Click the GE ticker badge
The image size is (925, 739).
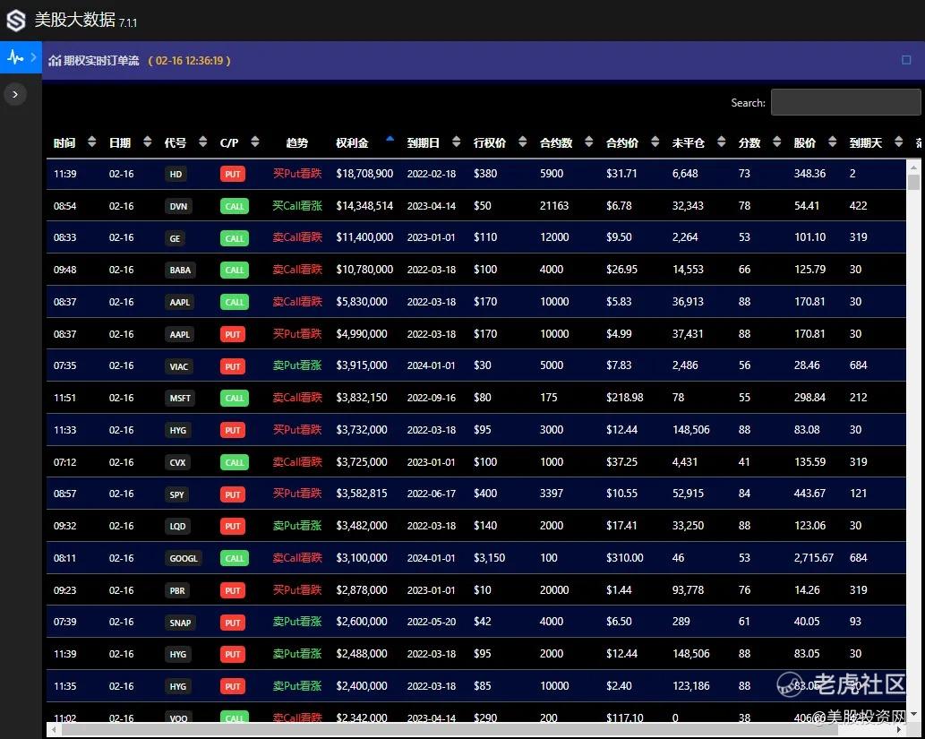tap(176, 238)
